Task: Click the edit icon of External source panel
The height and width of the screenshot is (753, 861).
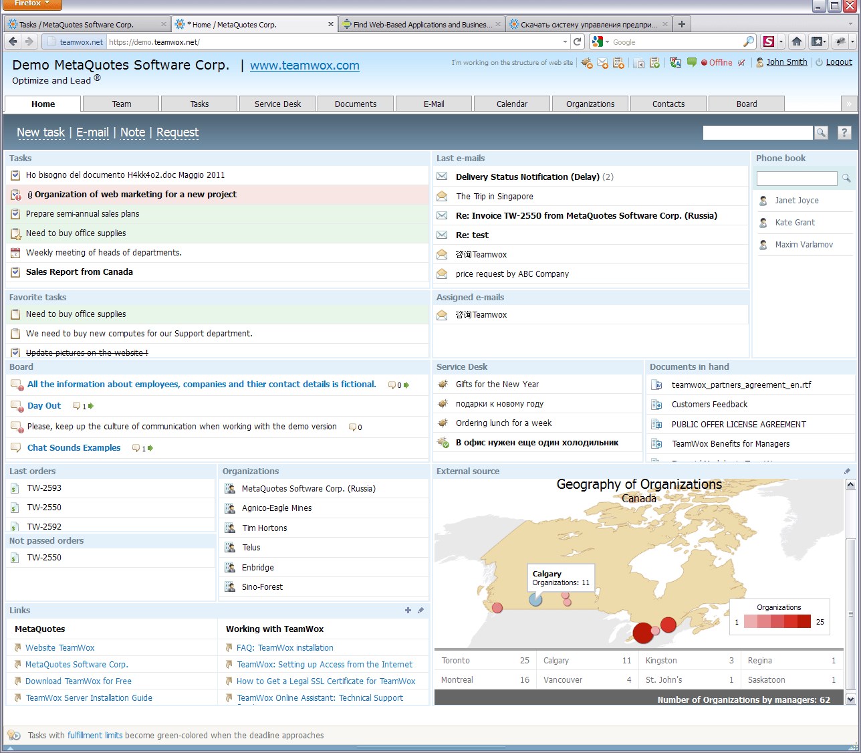Action: point(848,471)
